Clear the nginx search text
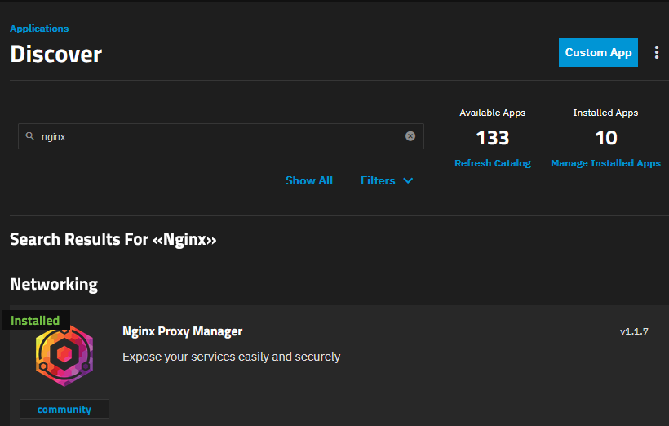669x426 pixels. pyautogui.click(x=410, y=136)
